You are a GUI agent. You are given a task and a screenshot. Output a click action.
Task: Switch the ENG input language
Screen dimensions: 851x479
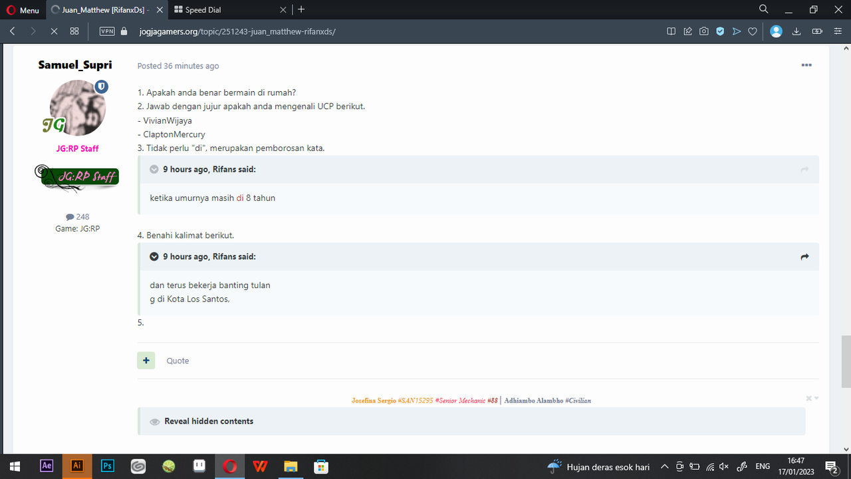pyautogui.click(x=763, y=466)
